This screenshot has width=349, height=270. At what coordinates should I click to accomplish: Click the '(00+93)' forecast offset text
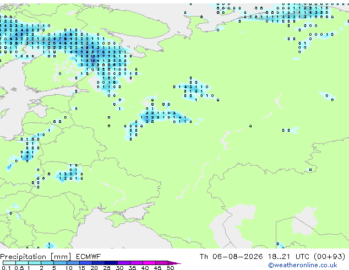[330, 257]
